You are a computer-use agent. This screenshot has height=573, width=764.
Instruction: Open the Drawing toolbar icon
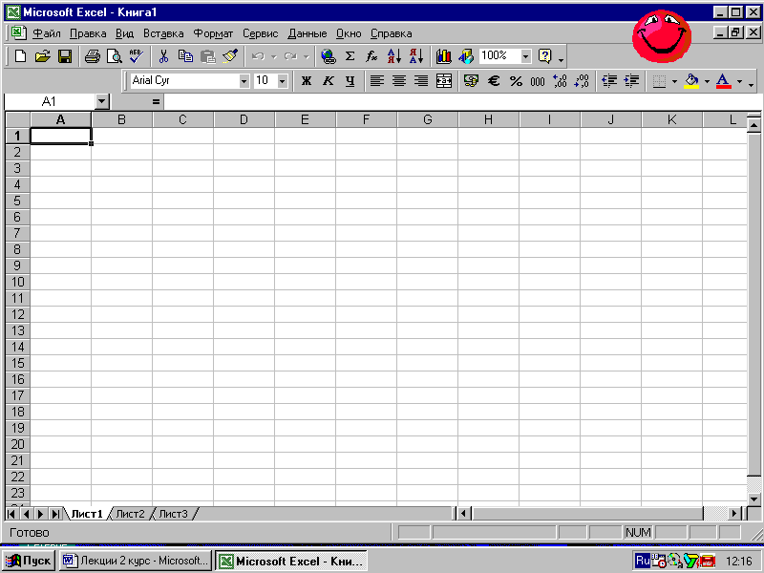point(466,56)
